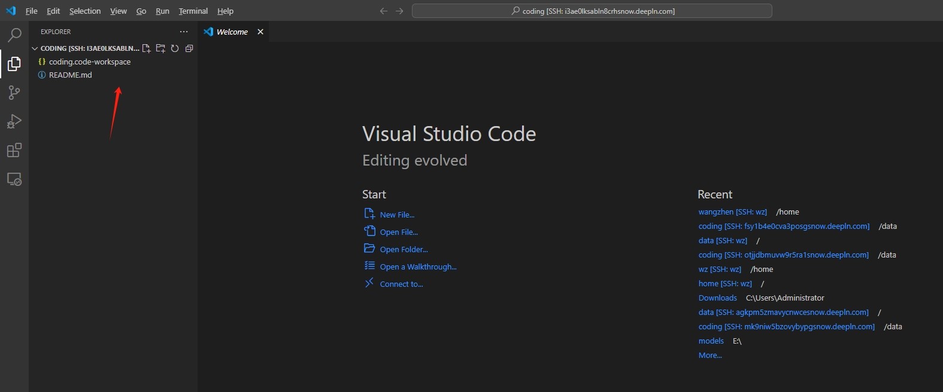This screenshot has width=943, height=392.
Task: Open the View menu
Action: 119,11
